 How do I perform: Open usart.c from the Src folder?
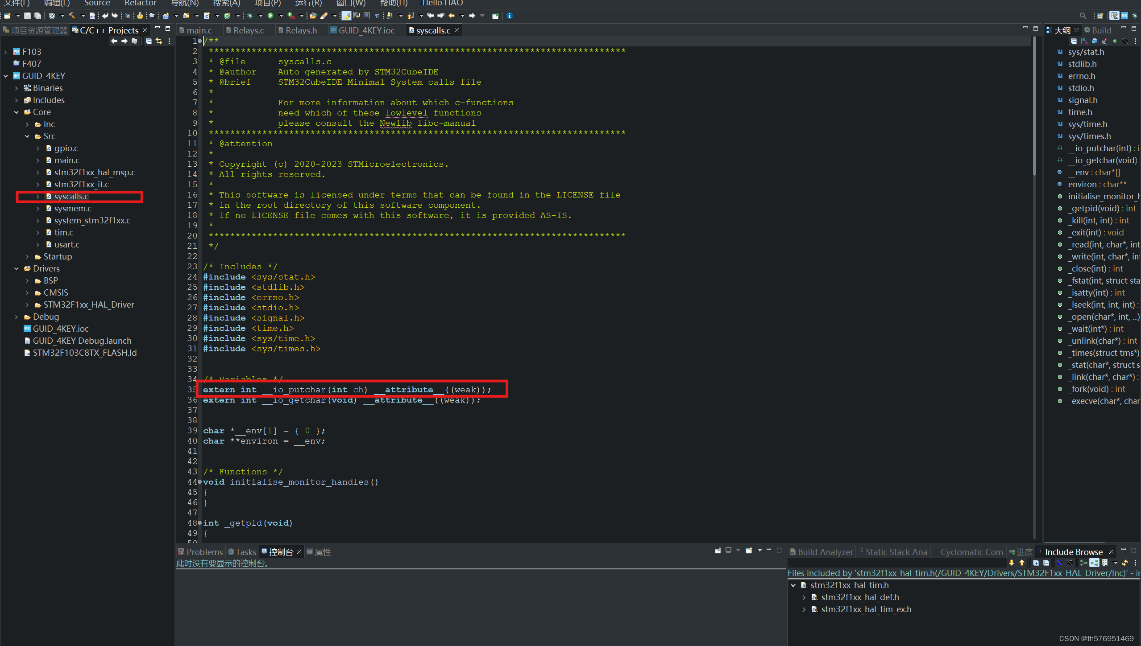66,244
